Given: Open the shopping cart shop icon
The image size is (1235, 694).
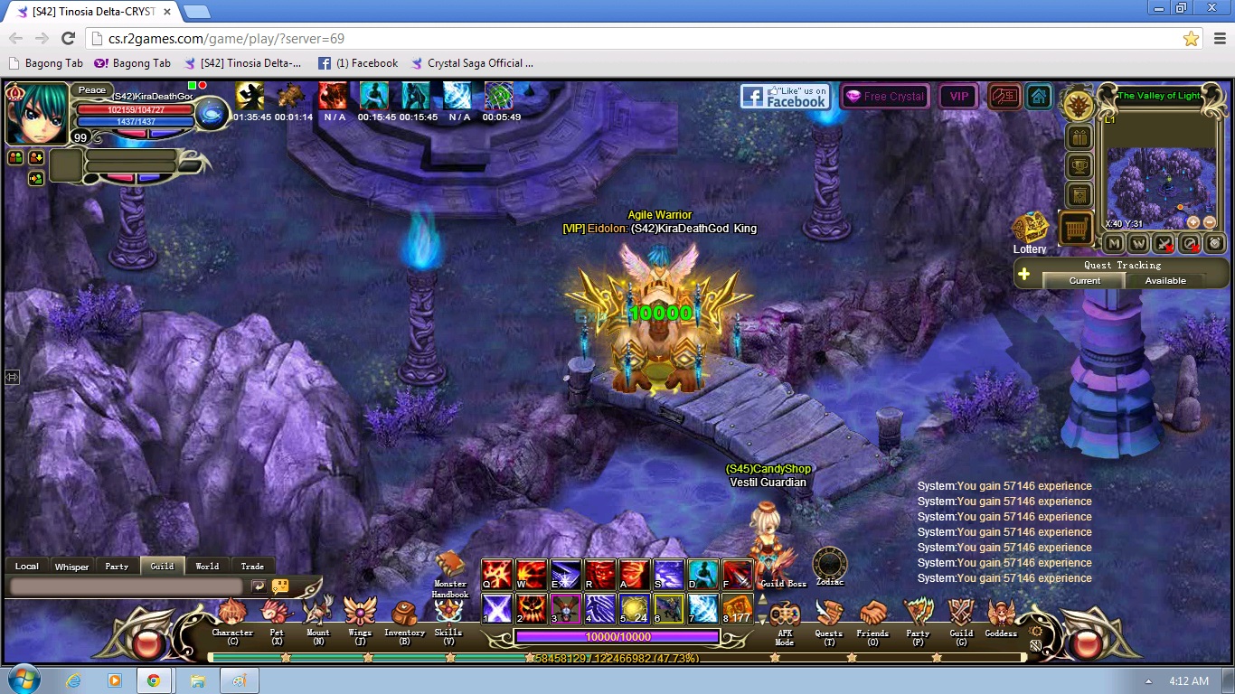Looking at the screenshot, I should [1076, 228].
